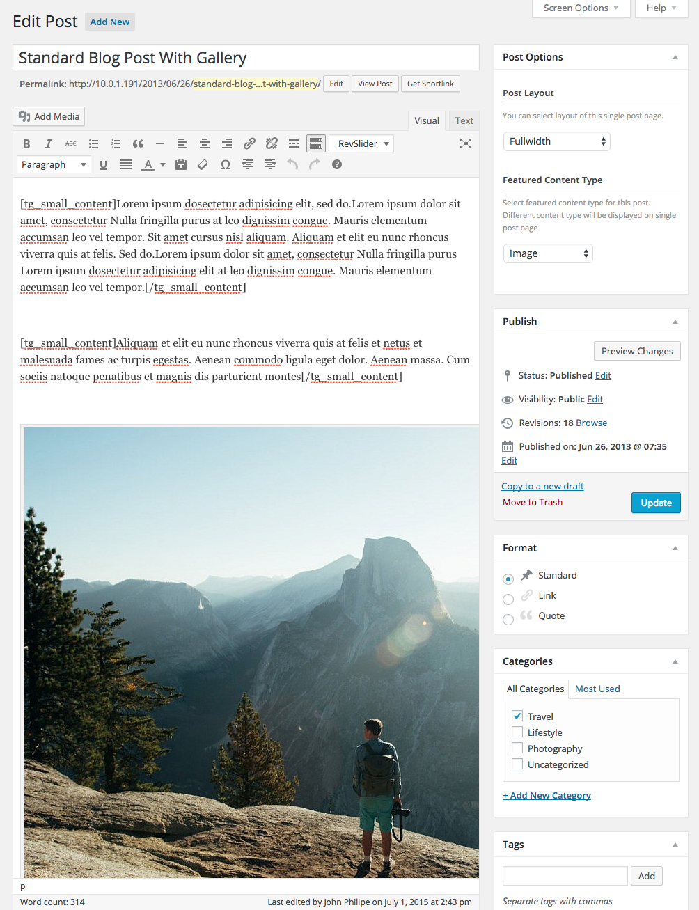
Task: Click the Update button
Action: (x=655, y=503)
